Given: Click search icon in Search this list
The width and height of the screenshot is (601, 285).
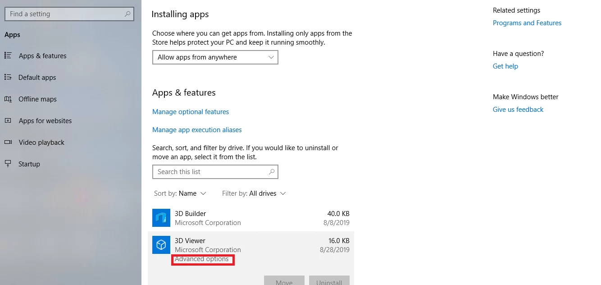Looking at the screenshot, I should click(x=271, y=172).
